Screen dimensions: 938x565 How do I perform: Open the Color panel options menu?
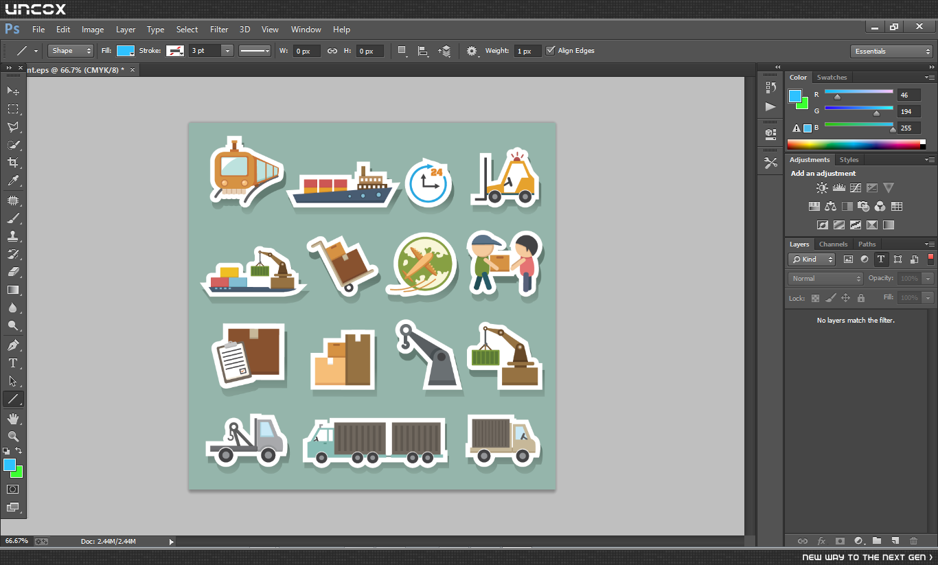click(x=930, y=78)
